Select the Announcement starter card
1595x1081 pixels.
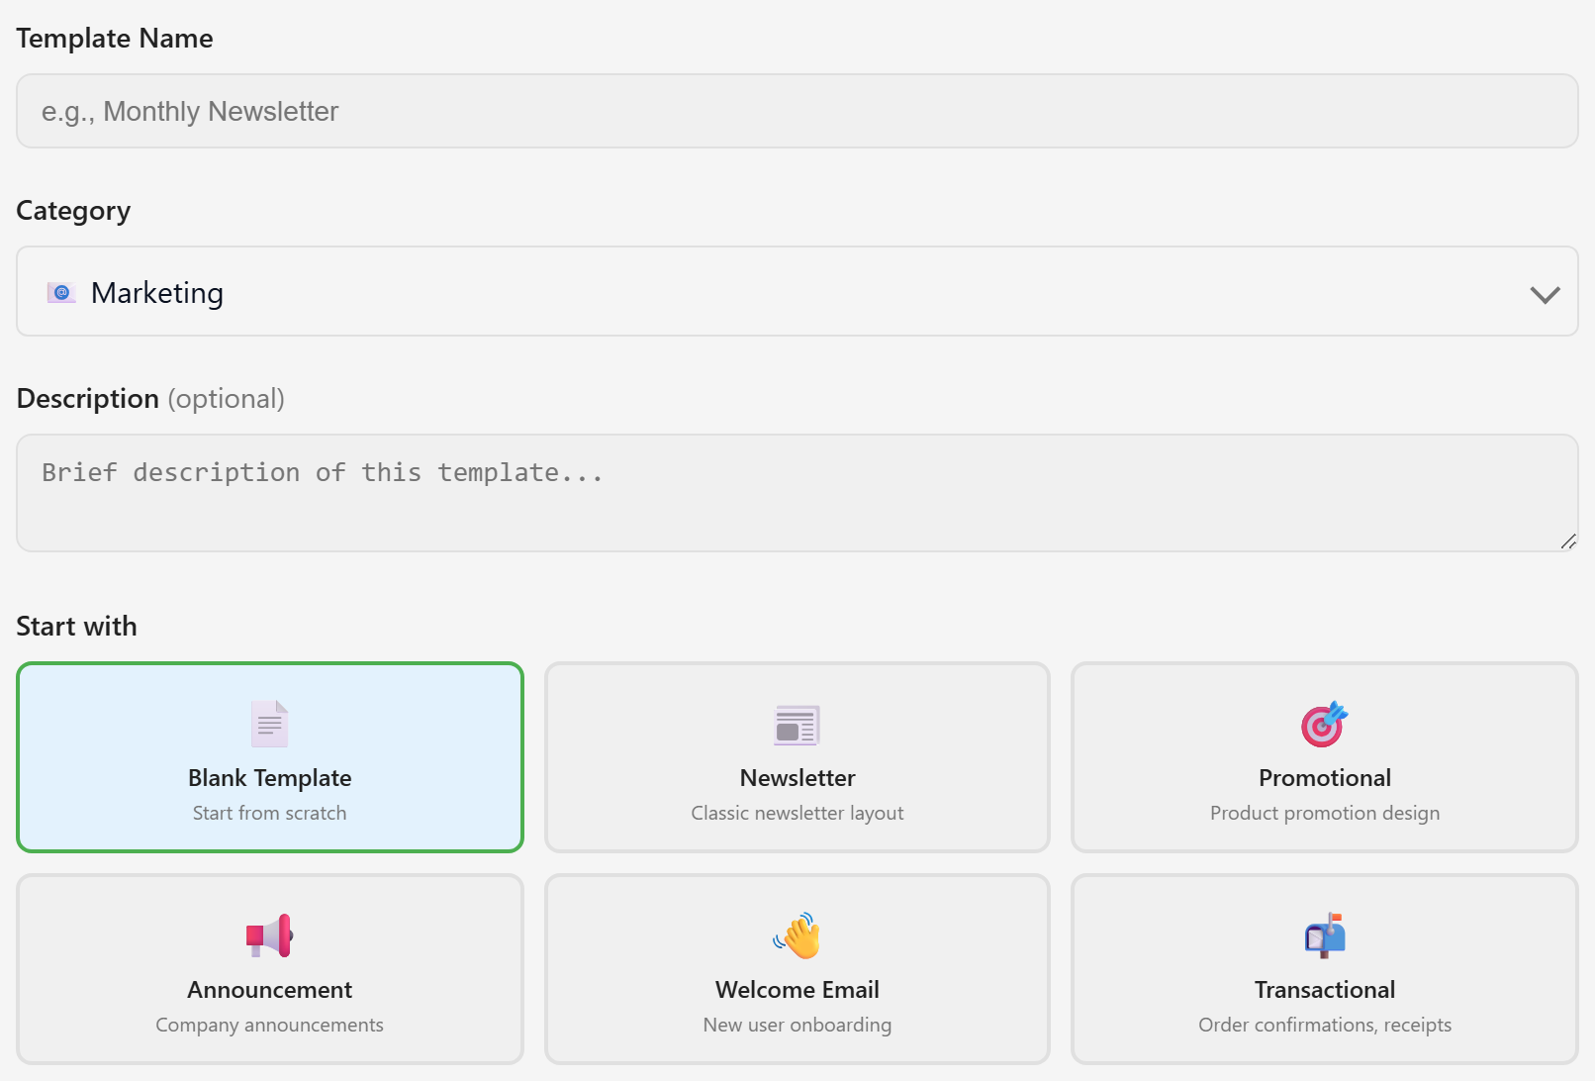point(270,969)
